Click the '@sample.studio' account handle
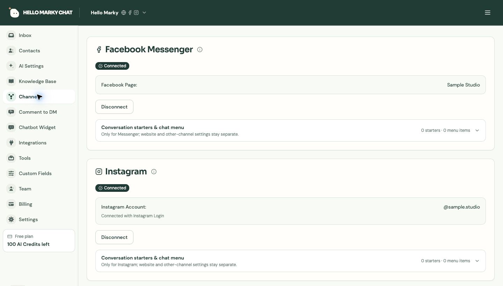This screenshot has width=503, height=286. (461, 207)
